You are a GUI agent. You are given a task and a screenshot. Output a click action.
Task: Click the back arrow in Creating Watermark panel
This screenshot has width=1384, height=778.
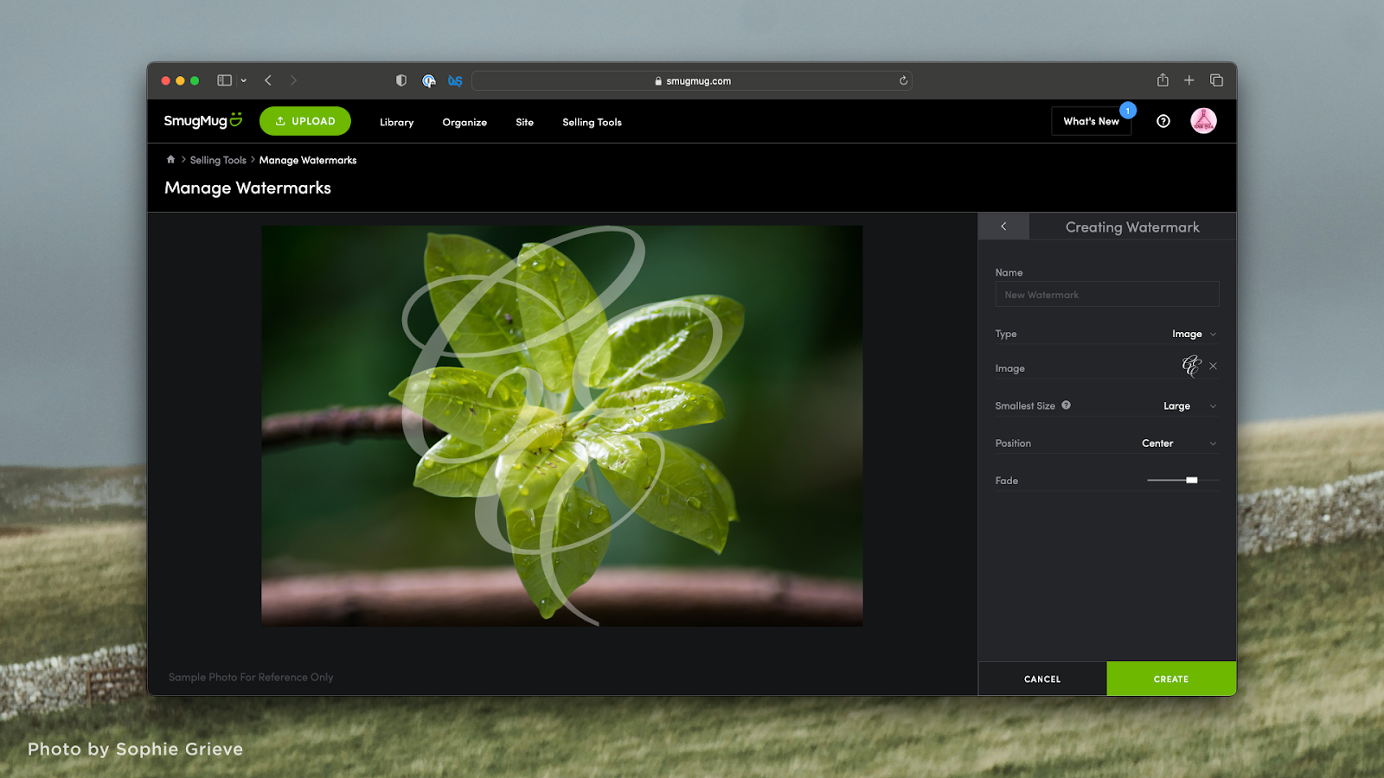[1003, 226]
